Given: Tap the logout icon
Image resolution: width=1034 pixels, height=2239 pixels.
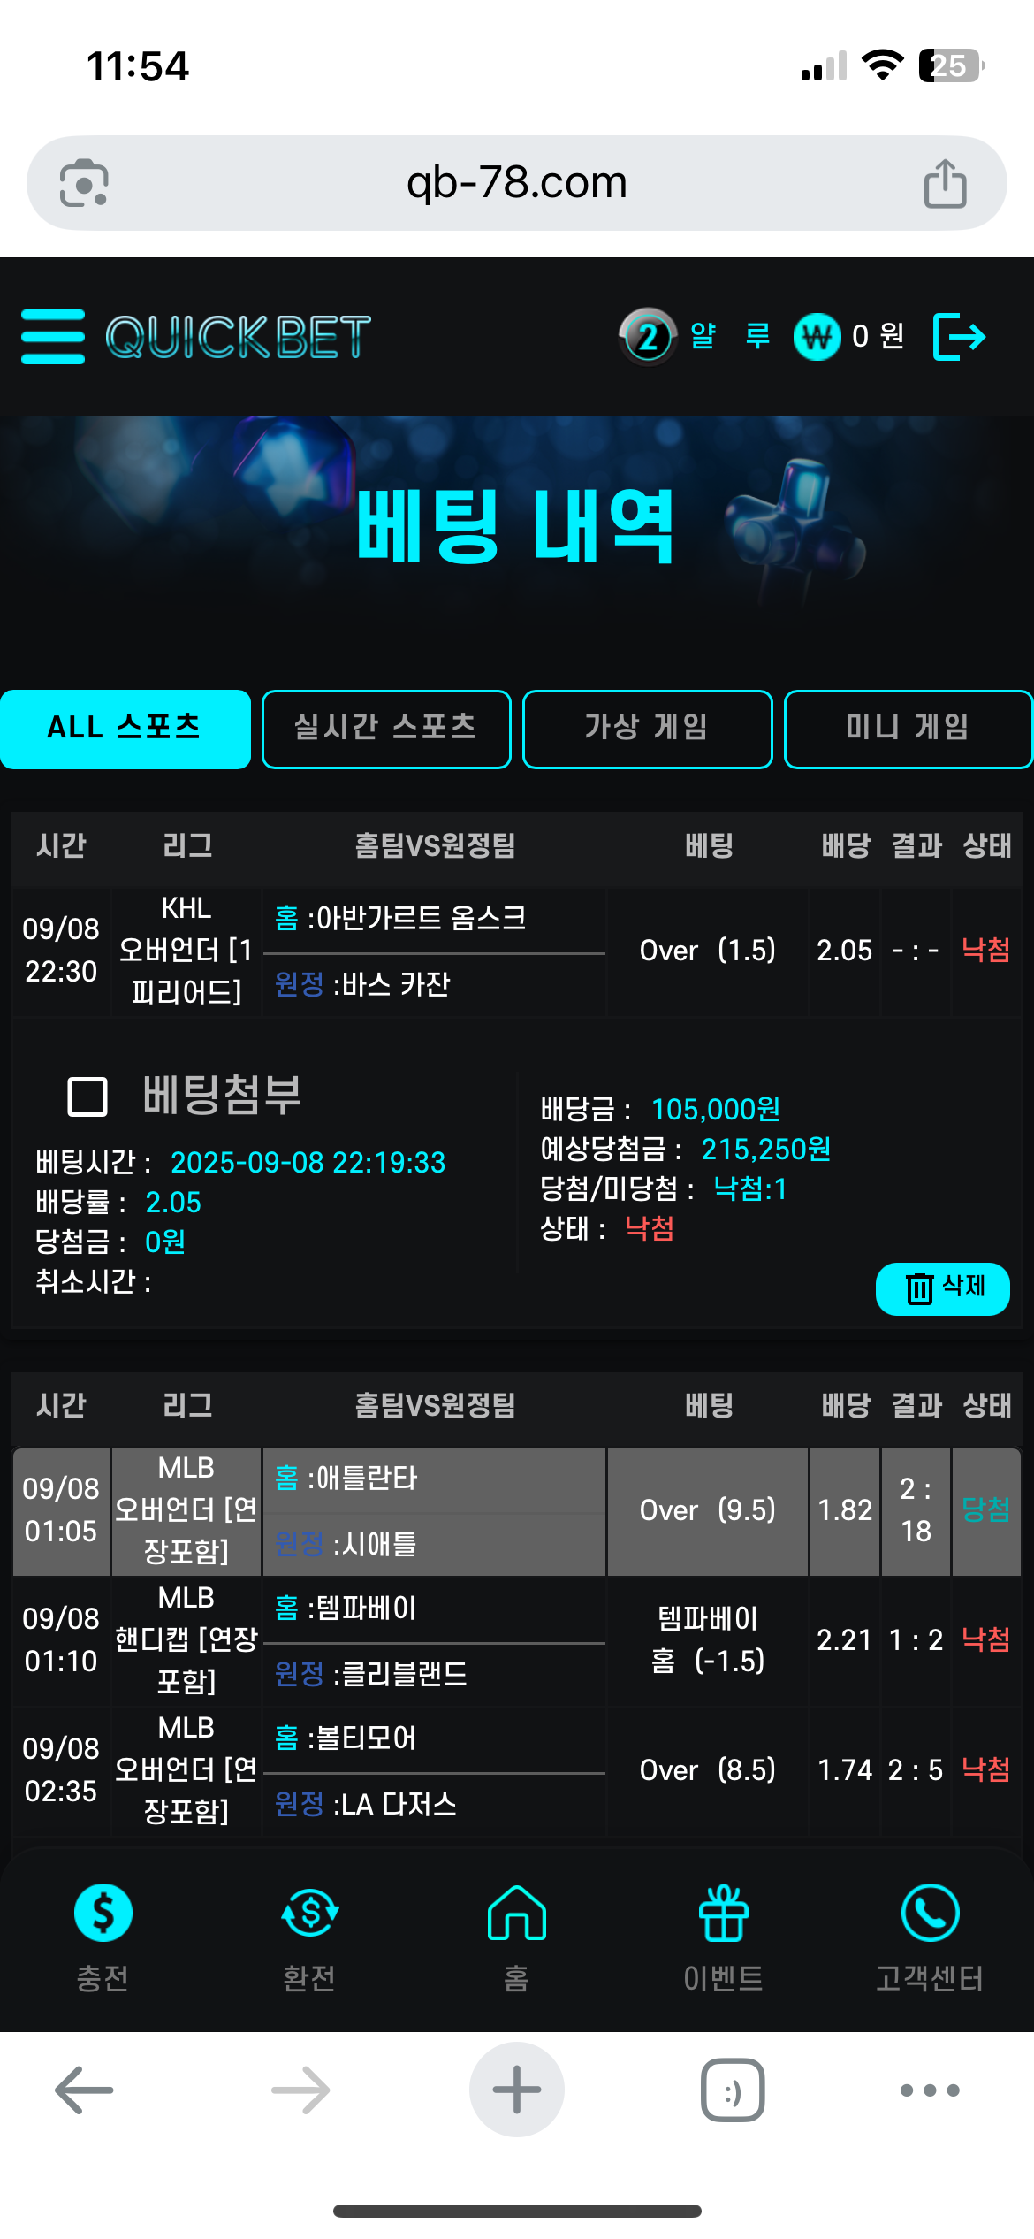Looking at the screenshot, I should [x=959, y=337].
